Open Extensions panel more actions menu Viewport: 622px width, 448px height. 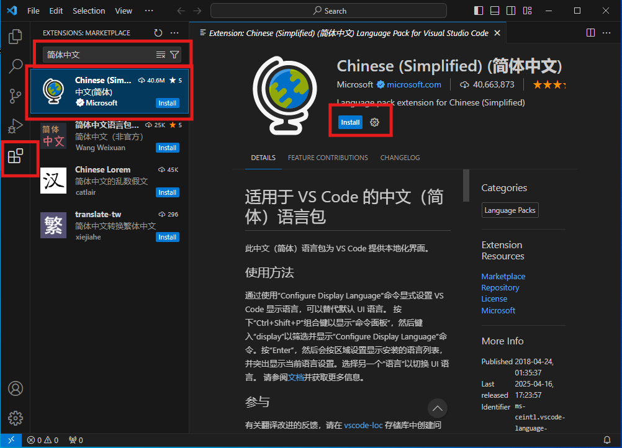pos(174,33)
